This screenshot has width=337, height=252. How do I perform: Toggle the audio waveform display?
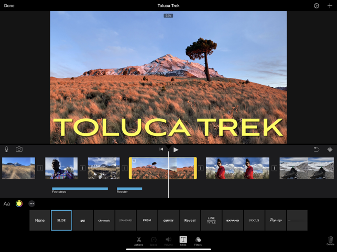point(330,149)
